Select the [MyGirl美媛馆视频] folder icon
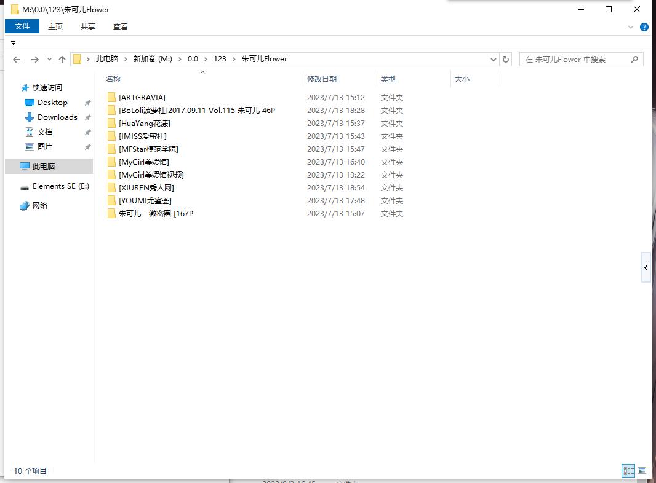656x483 pixels. coord(111,175)
